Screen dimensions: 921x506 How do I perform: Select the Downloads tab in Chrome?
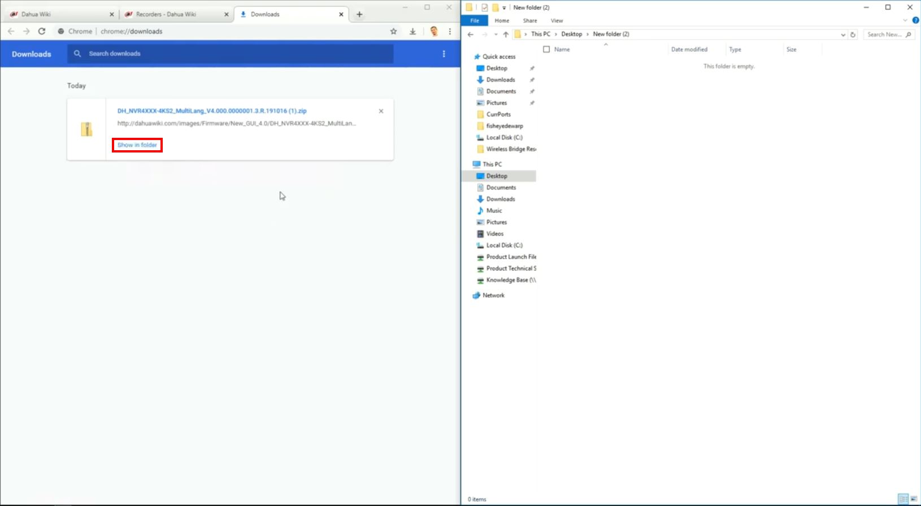290,14
